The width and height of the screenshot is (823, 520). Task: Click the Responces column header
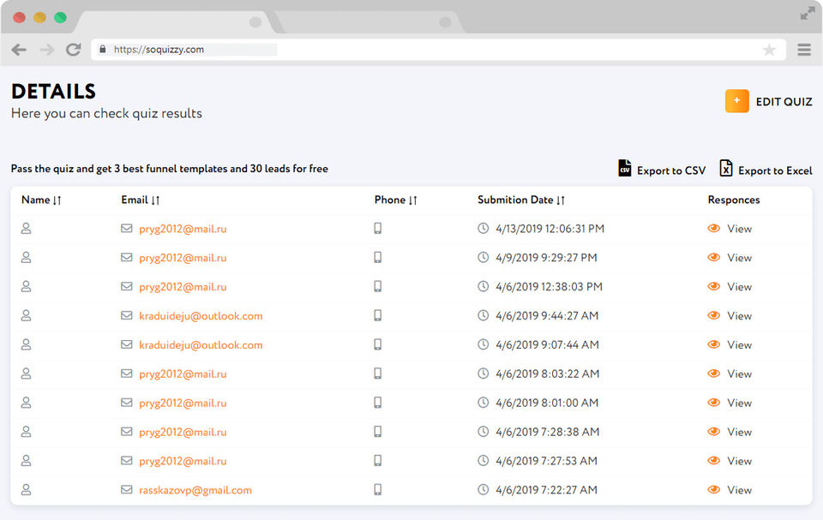click(734, 200)
